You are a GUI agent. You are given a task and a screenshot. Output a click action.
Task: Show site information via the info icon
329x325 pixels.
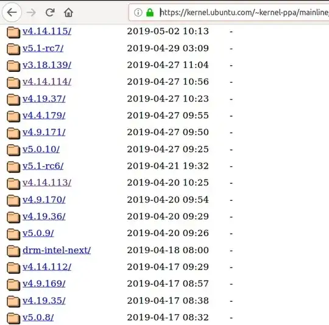[x=138, y=12]
